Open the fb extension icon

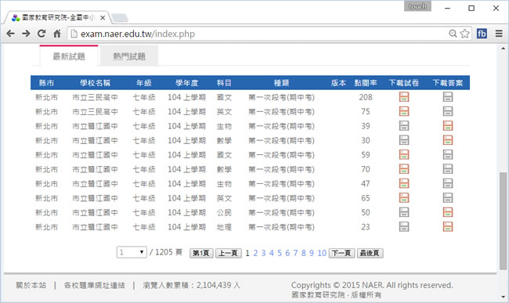click(x=482, y=34)
